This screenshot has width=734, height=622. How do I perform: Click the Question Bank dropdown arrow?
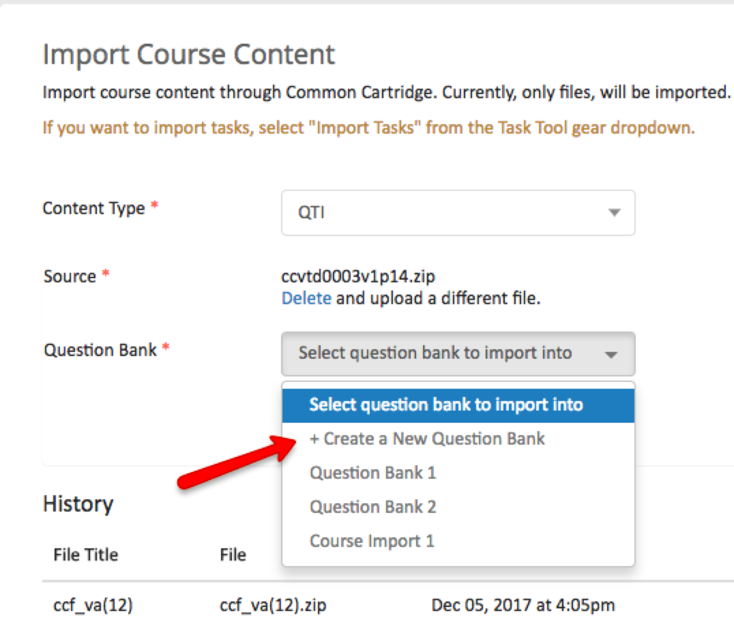[611, 354]
